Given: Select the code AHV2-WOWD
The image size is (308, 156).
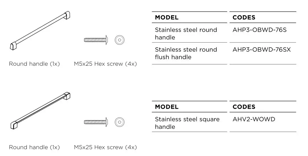Looking at the screenshot, I should [254, 119].
